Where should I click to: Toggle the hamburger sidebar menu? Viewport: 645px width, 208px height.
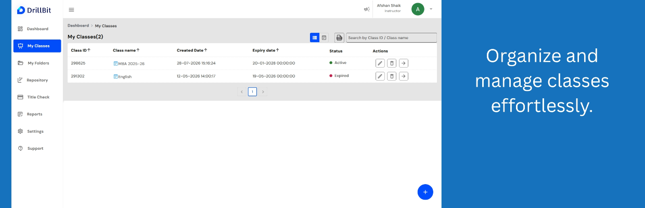pos(71,9)
